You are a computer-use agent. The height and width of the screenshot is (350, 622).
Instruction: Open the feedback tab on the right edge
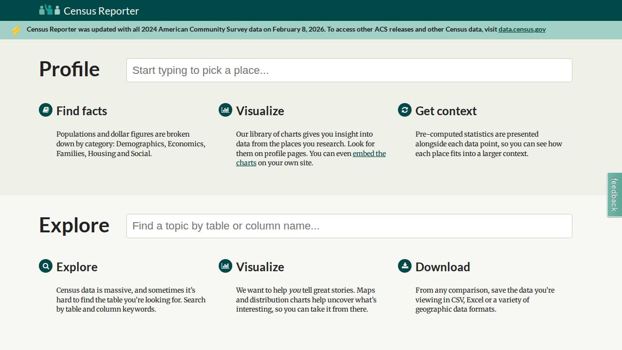click(x=614, y=194)
